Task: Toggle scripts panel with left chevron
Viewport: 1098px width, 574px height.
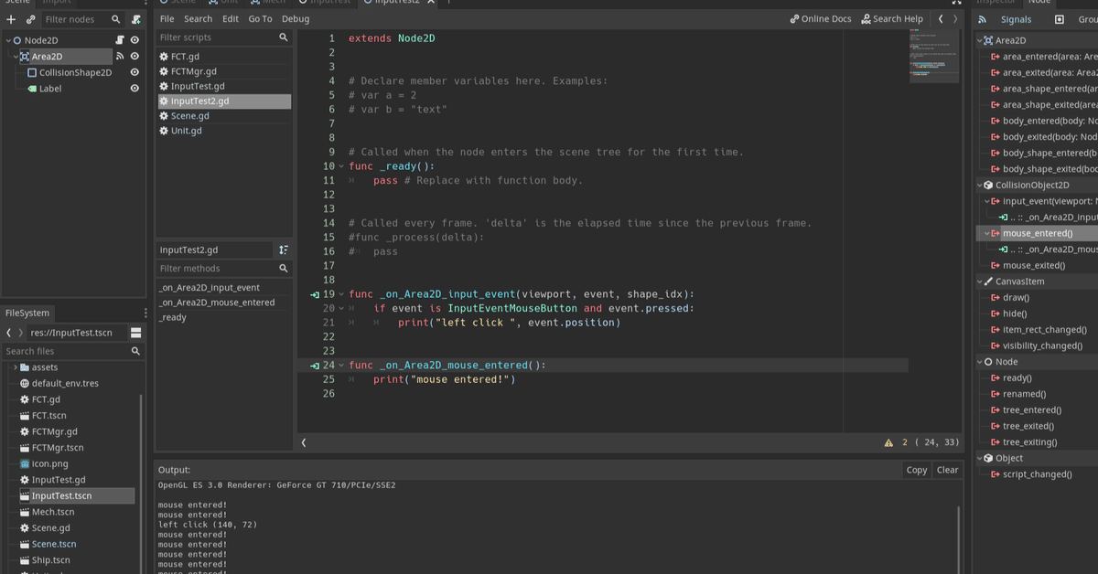Action: point(304,442)
